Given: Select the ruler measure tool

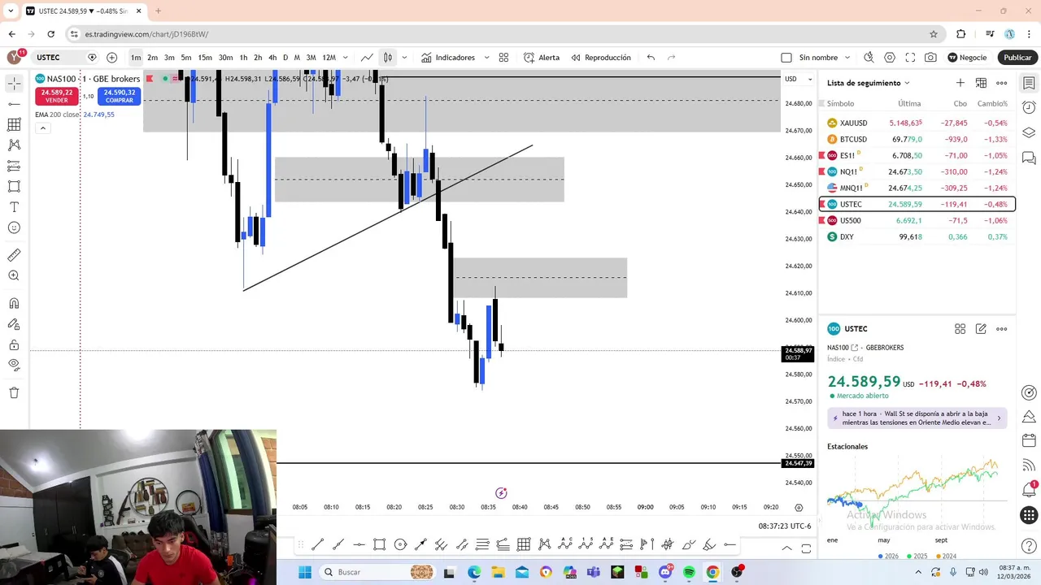Looking at the screenshot, I should 14,255.
